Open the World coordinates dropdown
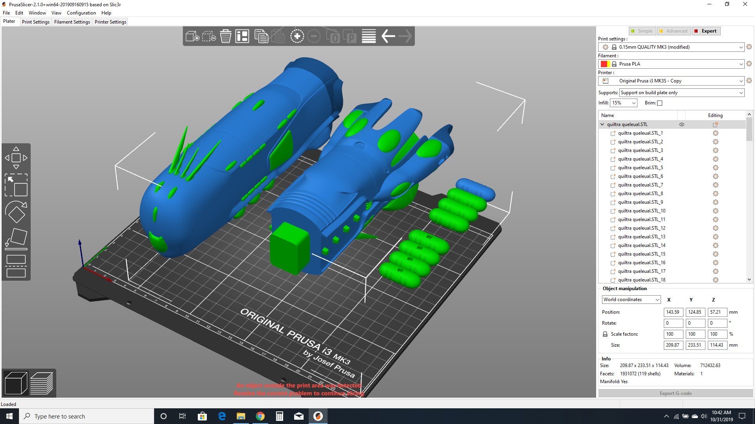Screen dimensions: 755x424 [x=631, y=300]
